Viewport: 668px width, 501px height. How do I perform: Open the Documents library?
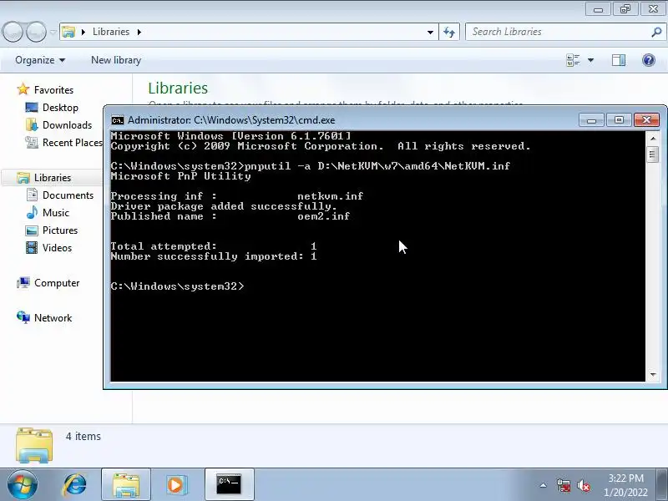[x=68, y=195]
